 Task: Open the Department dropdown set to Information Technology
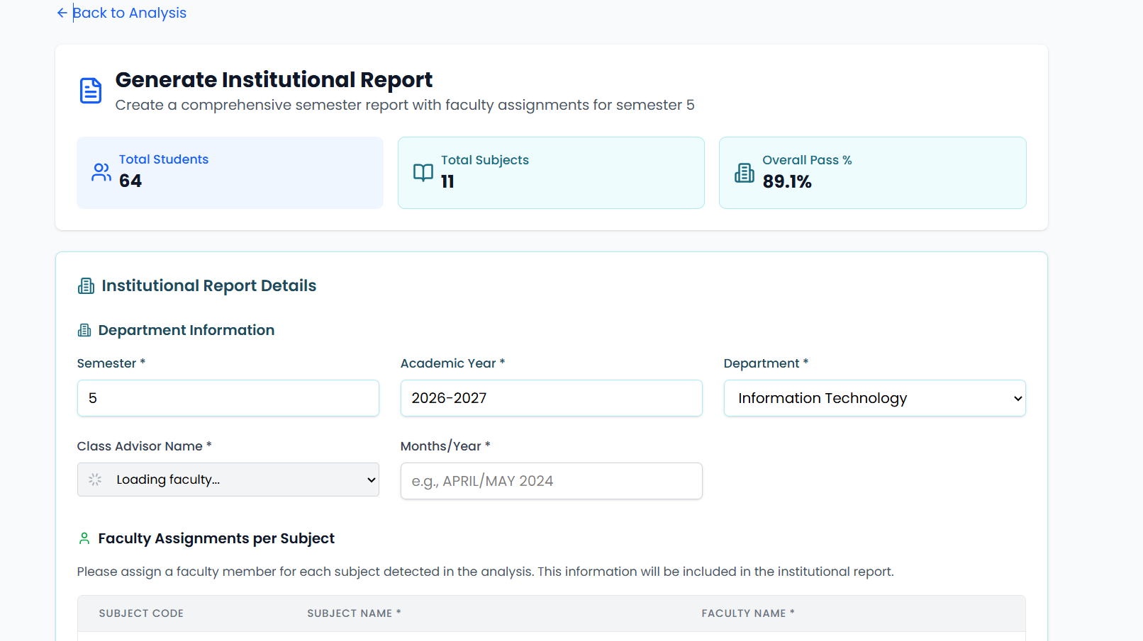click(875, 398)
